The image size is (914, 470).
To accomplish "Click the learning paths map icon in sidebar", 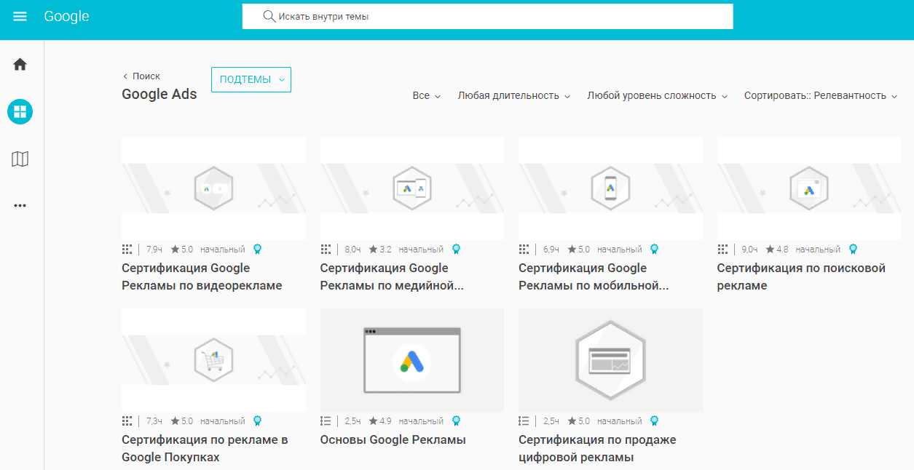I will [20, 159].
